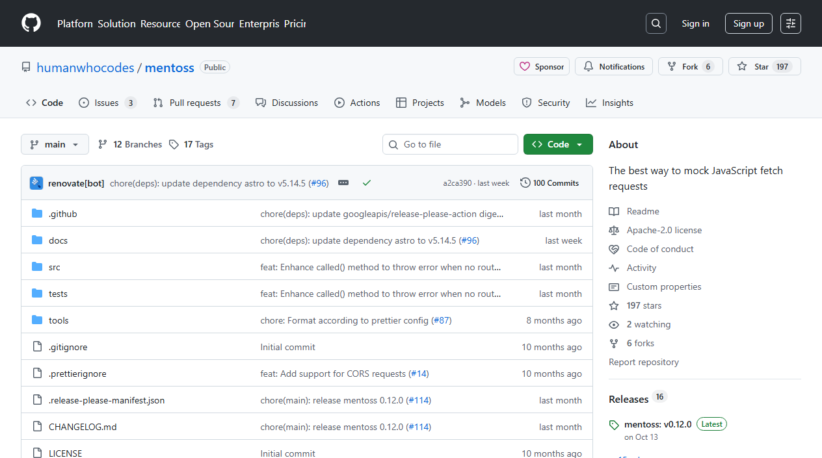Open the Platform menu in header

[x=75, y=23]
